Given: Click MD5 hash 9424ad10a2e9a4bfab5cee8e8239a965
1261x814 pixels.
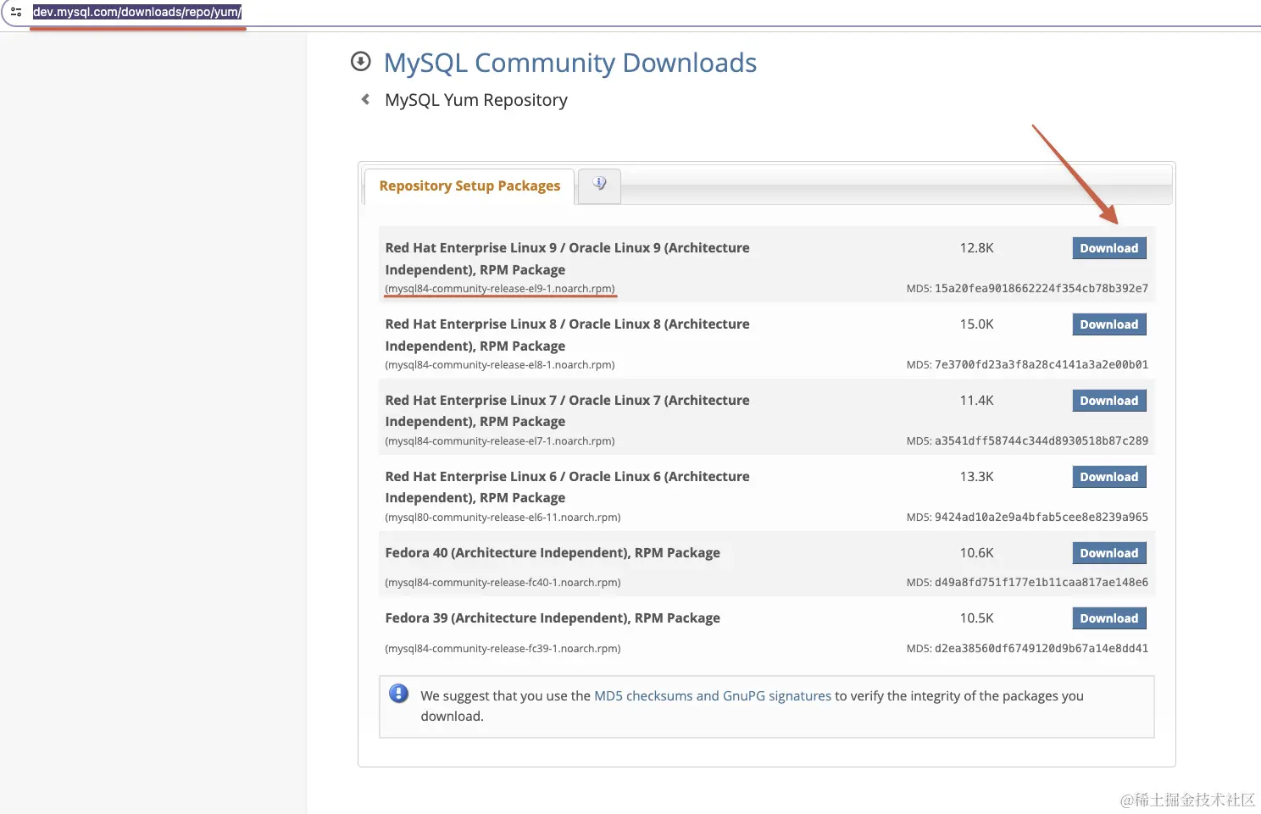Looking at the screenshot, I should [1042, 518].
